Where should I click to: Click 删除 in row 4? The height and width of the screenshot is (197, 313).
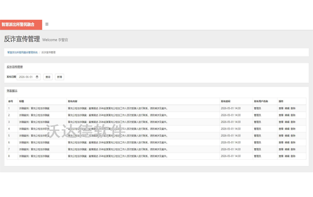click(x=293, y=129)
